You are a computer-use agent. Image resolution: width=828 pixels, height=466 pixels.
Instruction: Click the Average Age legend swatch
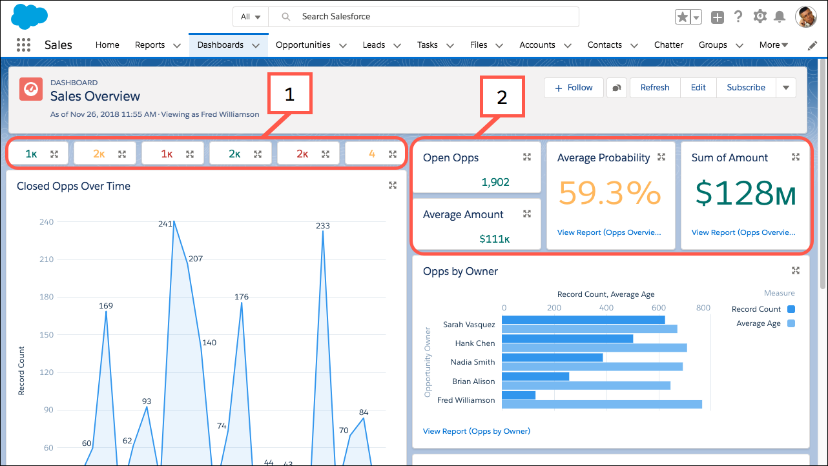tap(791, 323)
